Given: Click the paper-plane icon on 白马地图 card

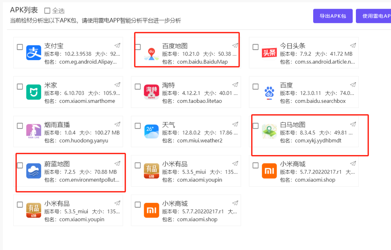Looking at the screenshot, I should pyautogui.click(x=353, y=124).
